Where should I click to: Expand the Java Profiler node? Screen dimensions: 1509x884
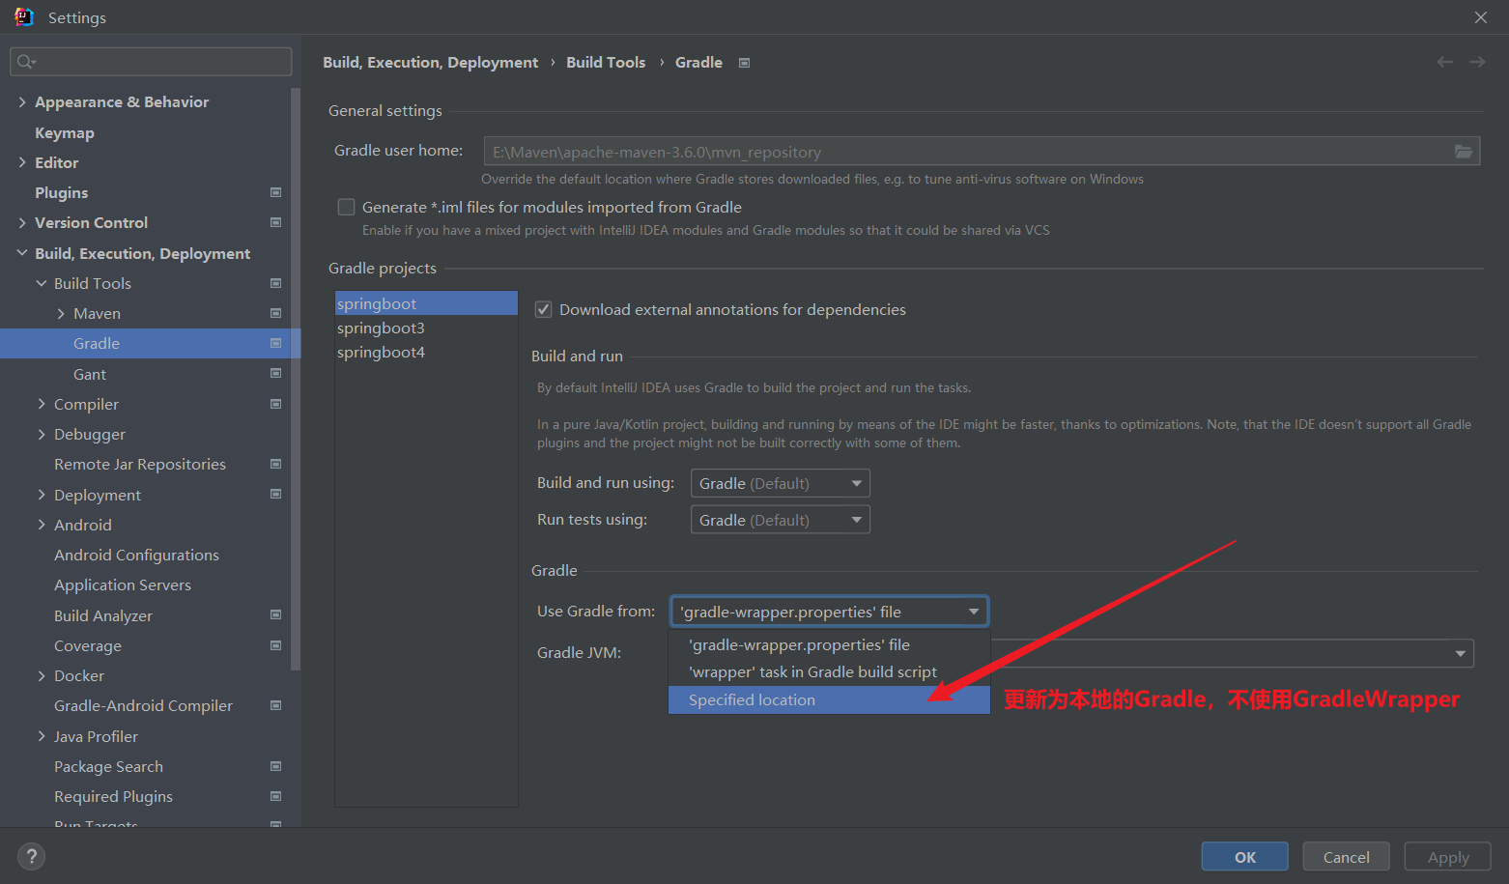[x=42, y=736]
